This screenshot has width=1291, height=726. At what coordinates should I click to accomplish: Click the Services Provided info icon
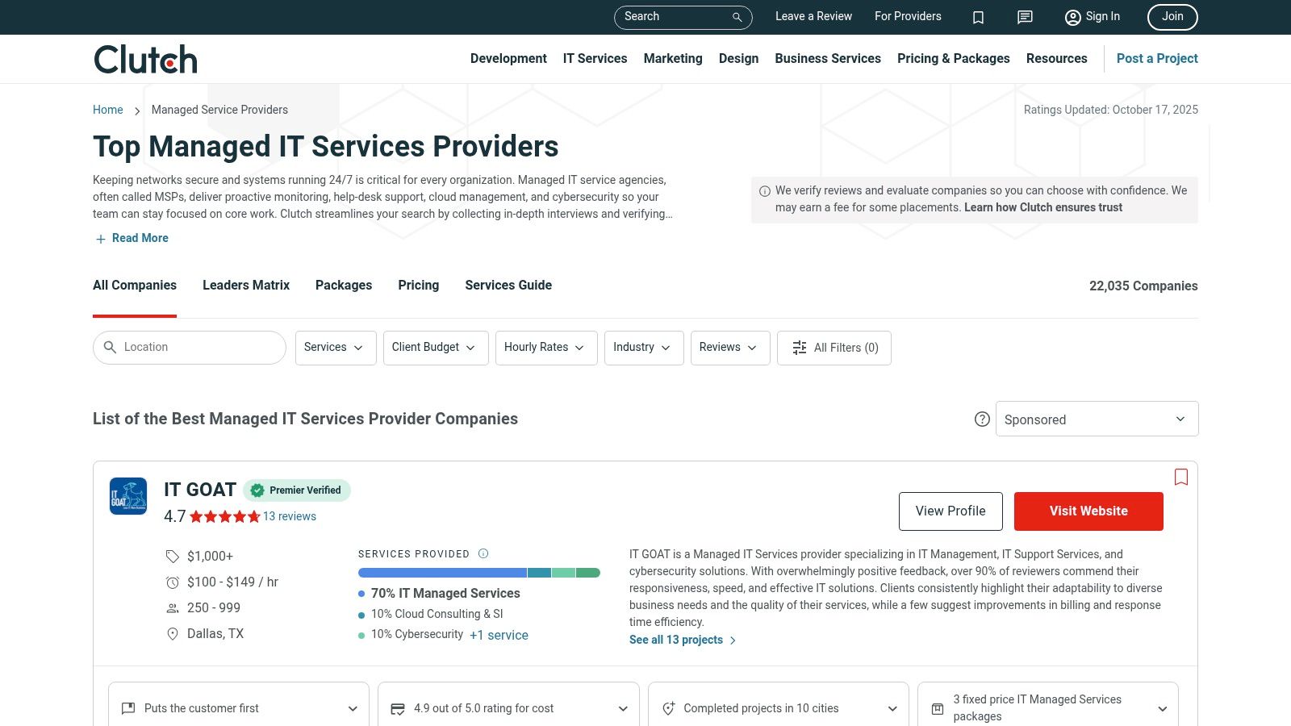tap(483, 553)
